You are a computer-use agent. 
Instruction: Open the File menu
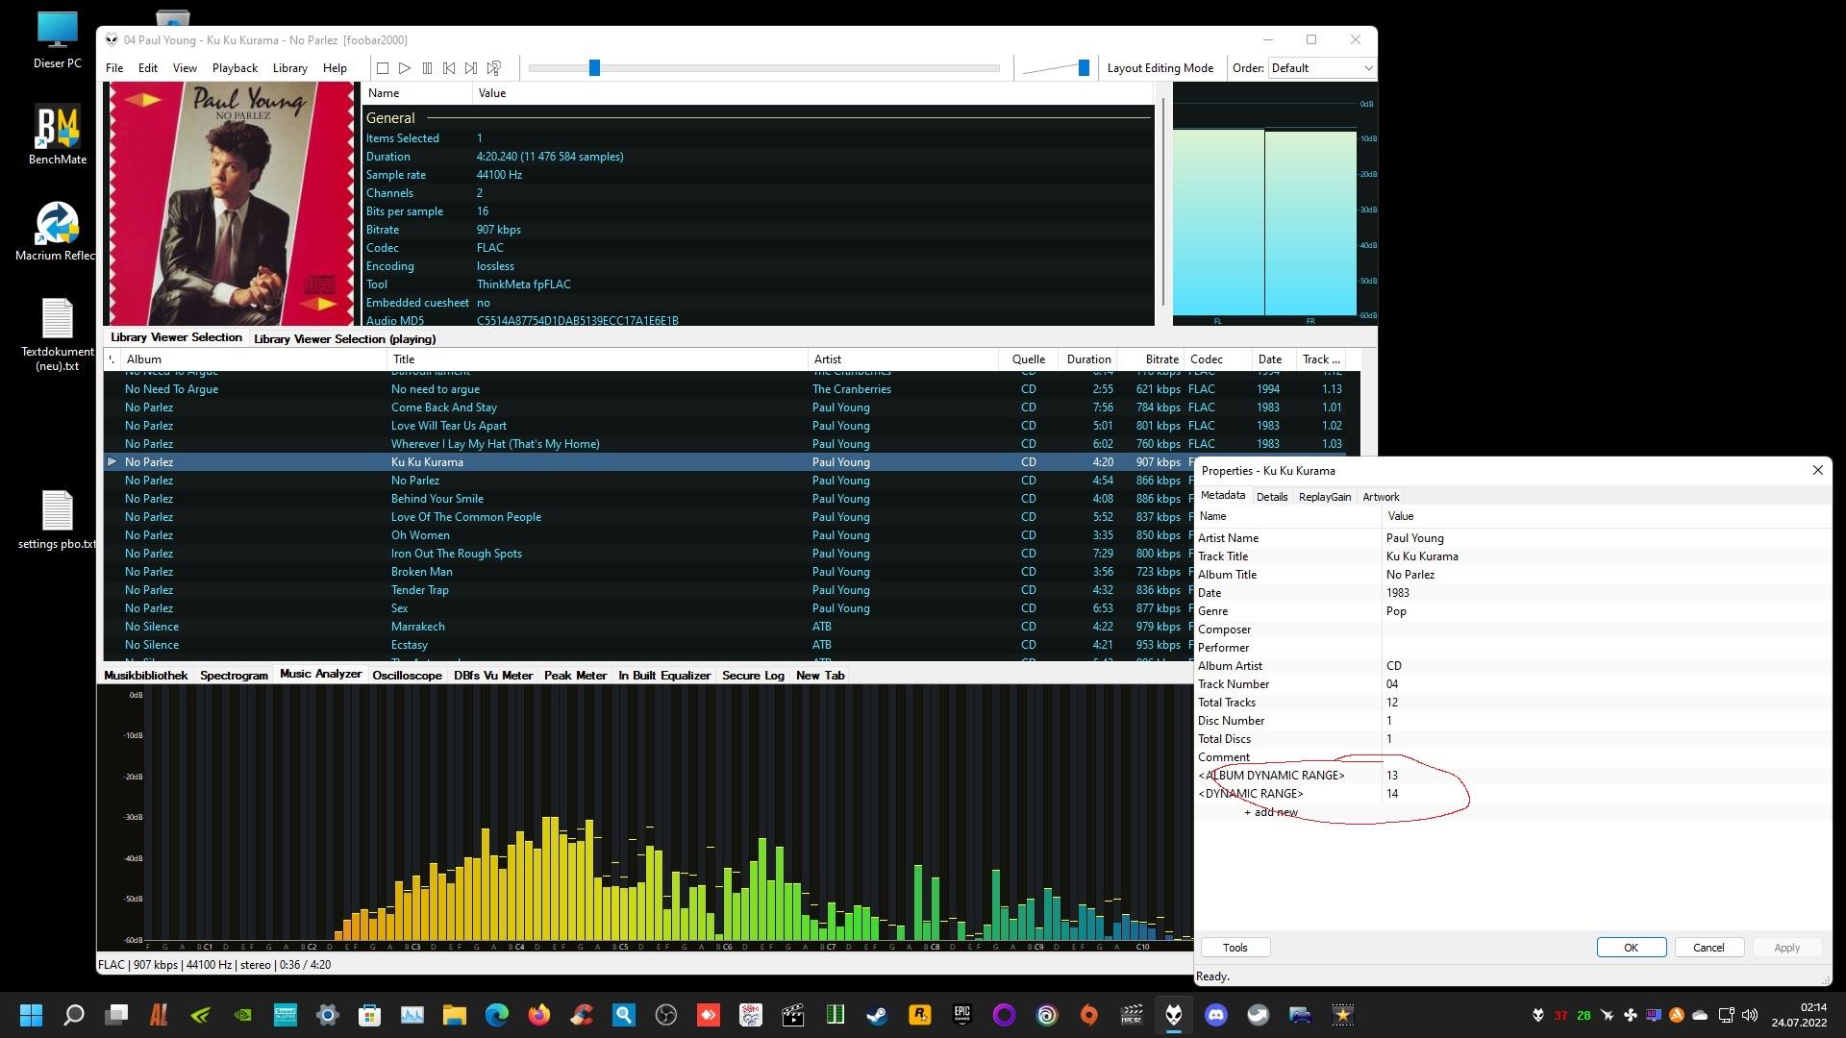[x=114, y=68]
